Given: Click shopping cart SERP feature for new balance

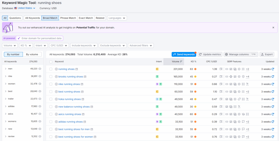Looking at the screenshot, I should 239,107.
